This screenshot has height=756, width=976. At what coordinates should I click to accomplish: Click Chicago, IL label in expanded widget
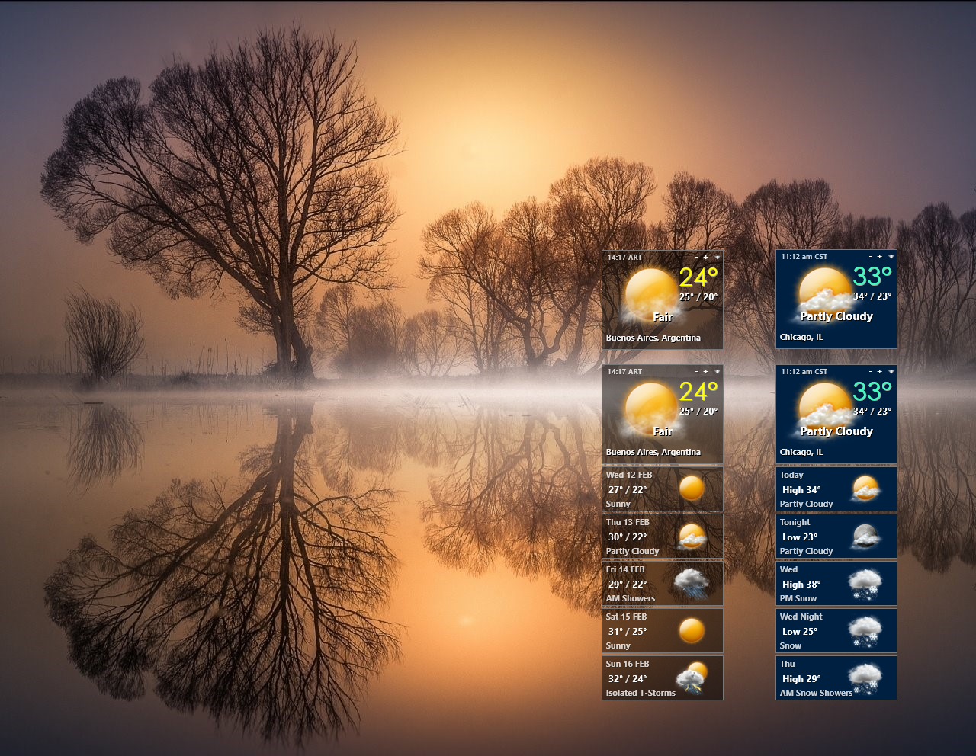[801, 452]
